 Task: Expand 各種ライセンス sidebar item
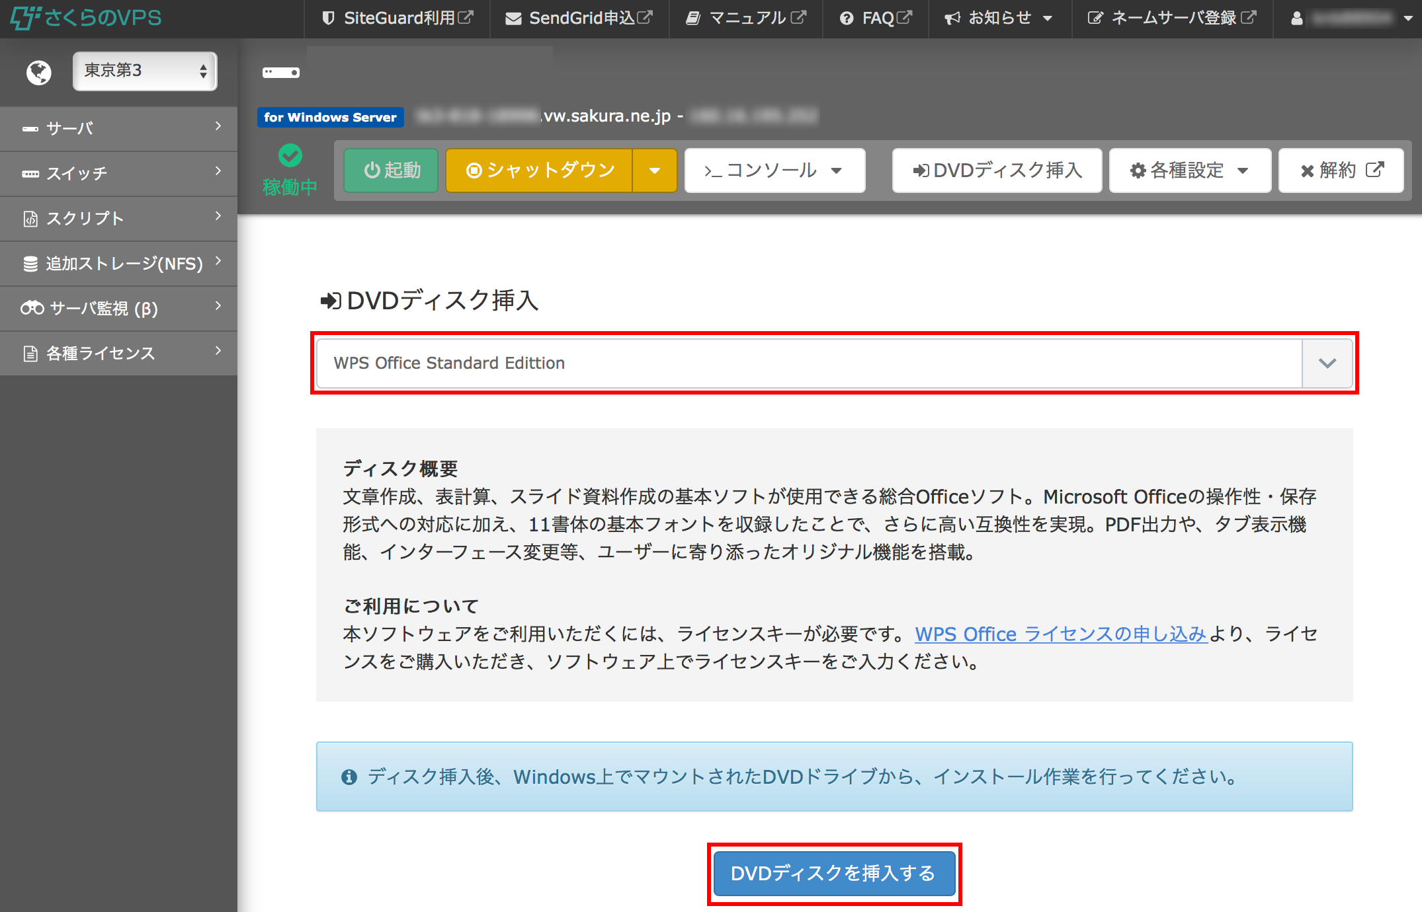click(x=118, y=353)
